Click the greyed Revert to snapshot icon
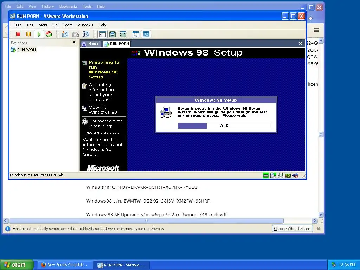This screenshot has width=360, height=270. 76,34
